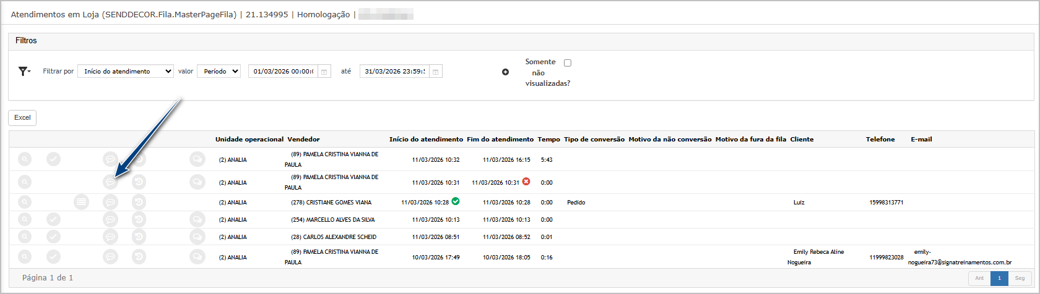
Task: Open calendar picker for the start date
Action: [x=324, y=72]
